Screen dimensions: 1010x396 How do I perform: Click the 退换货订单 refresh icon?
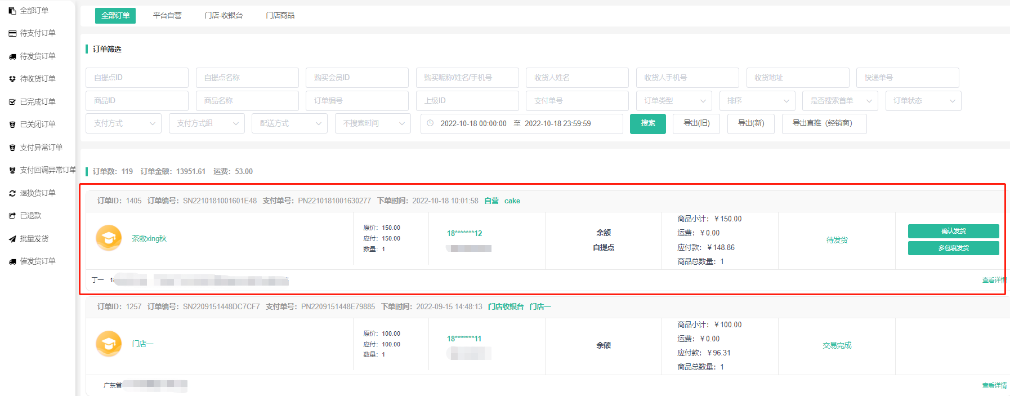click(12, 193)
